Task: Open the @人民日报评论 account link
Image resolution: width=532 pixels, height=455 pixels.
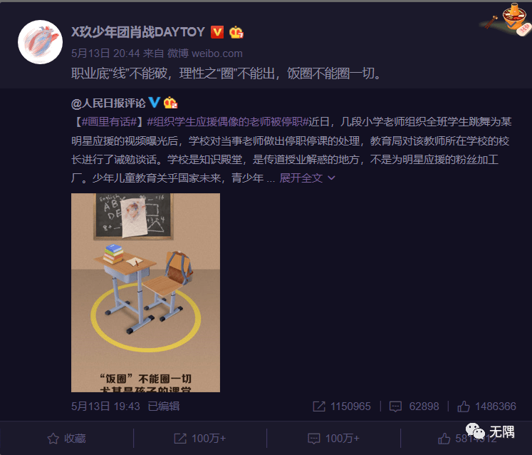Action: 108,103
